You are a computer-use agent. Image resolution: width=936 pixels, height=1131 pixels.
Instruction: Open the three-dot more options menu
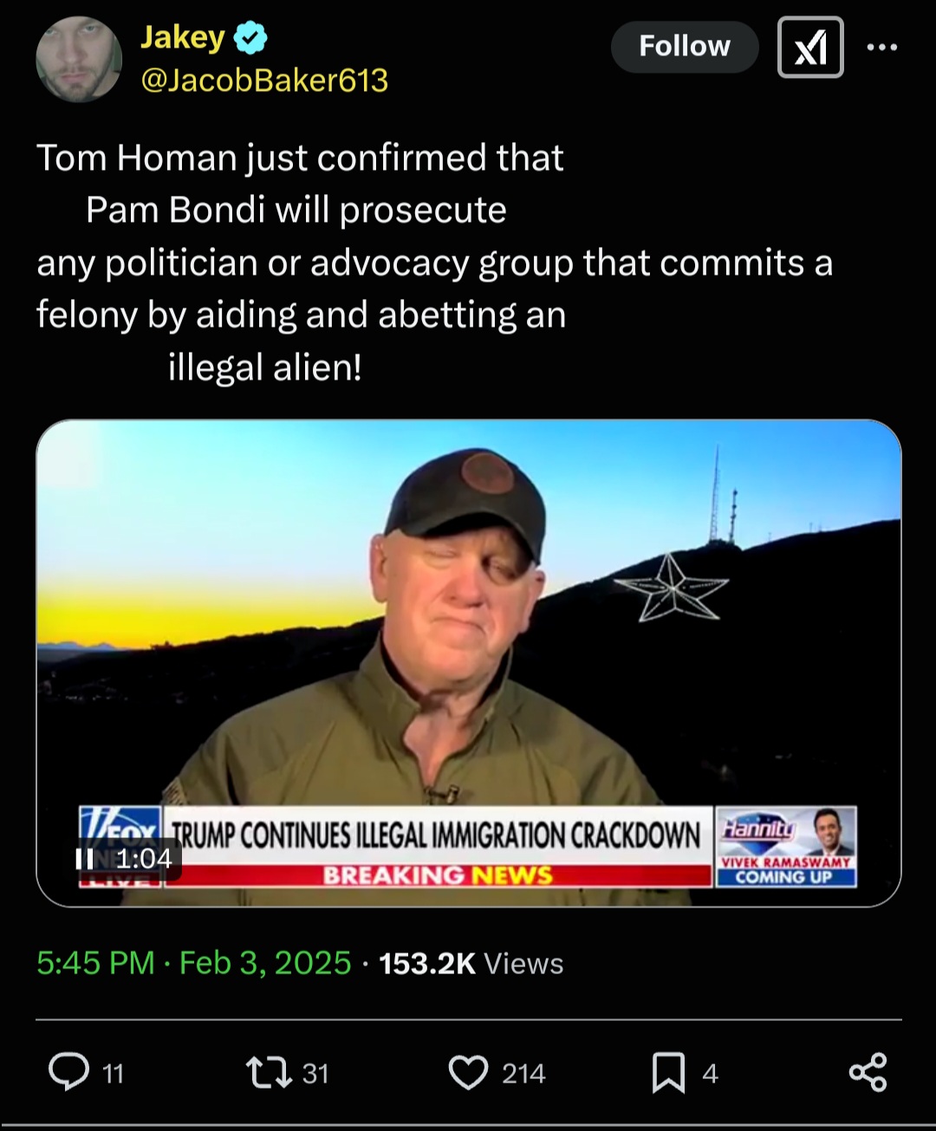point(882,47)
